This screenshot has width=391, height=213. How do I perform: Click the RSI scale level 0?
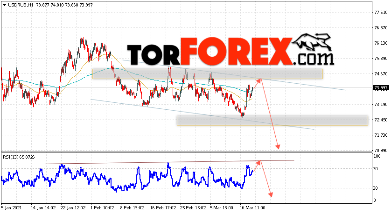375,200
